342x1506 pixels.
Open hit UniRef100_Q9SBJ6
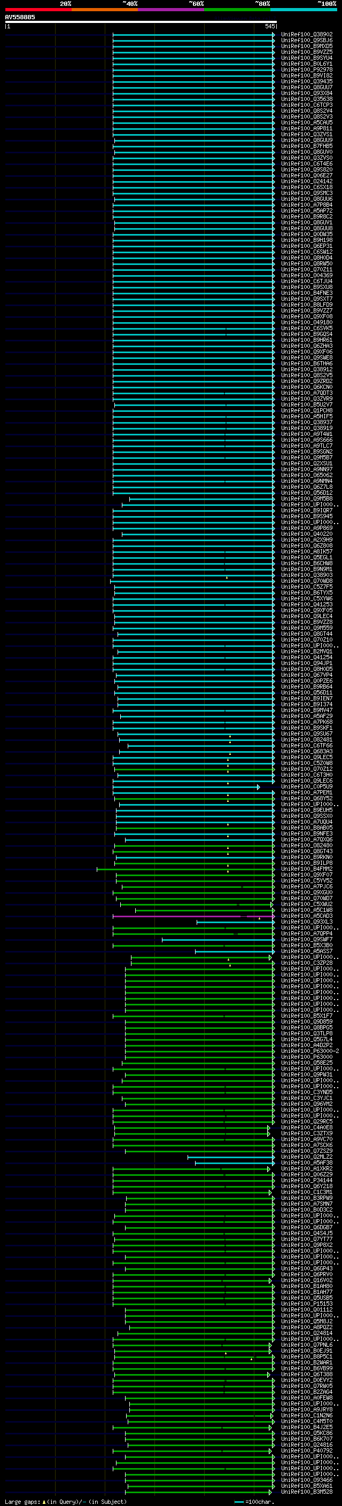point(307,41)
